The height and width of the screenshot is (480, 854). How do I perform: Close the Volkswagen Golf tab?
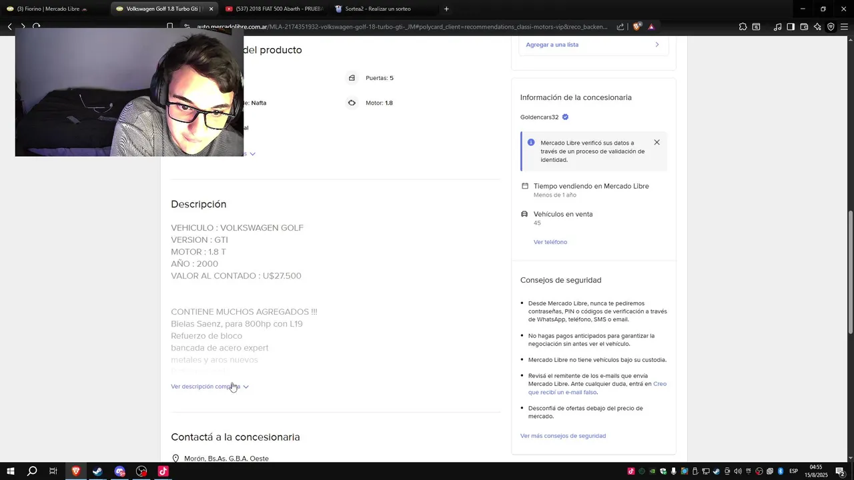point(211,9)
